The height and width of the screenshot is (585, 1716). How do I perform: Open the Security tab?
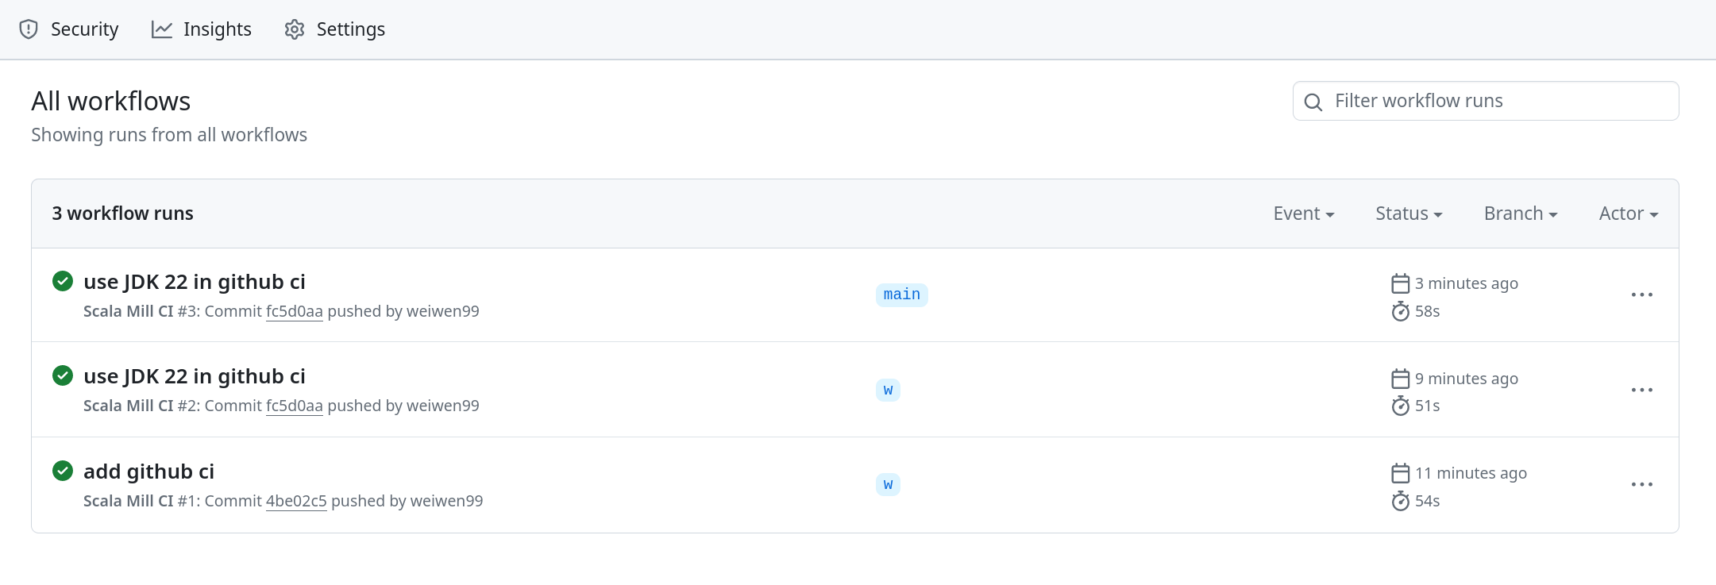[69, 29]
